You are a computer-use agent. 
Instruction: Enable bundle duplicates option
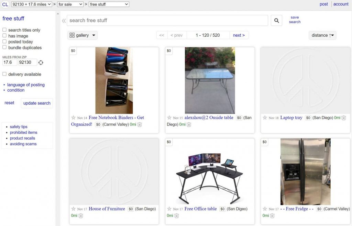[x=4, y=47]
